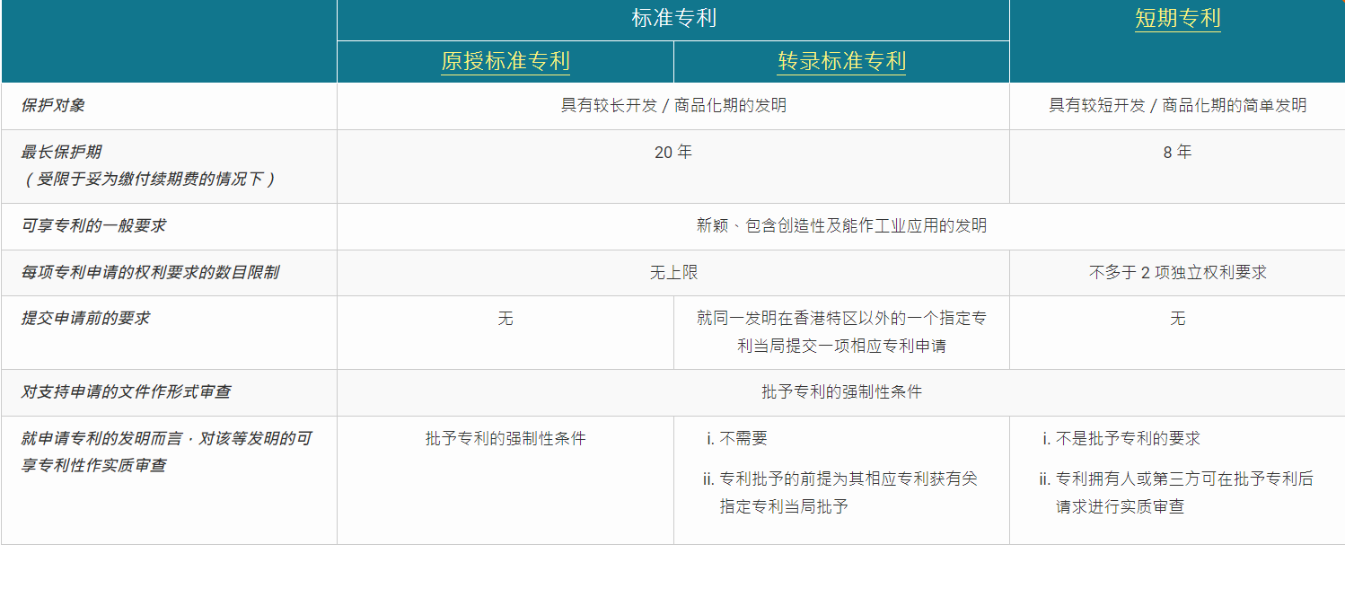Select the 对支持申请的文件作形式审查 row label
The height and width of the screenshot is (606, 1345).
click(126, 391)
